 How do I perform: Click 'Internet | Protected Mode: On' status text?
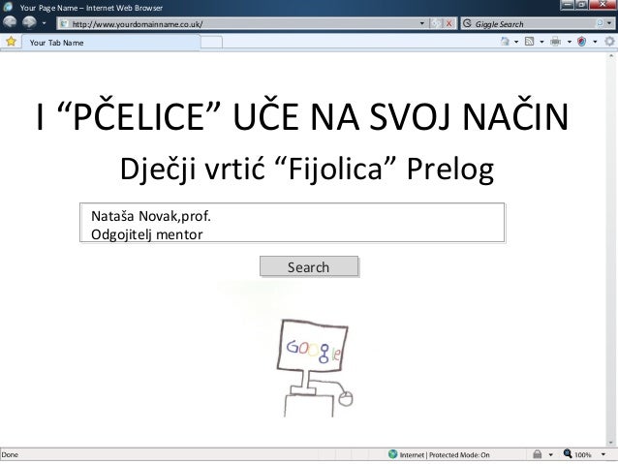coord(445,455)
